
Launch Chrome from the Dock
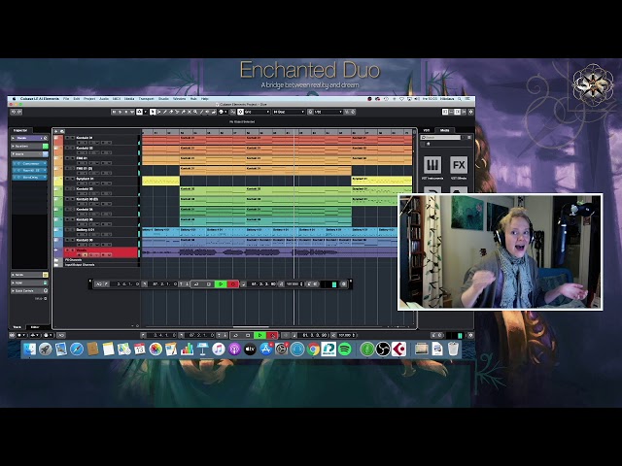point(314,349)
